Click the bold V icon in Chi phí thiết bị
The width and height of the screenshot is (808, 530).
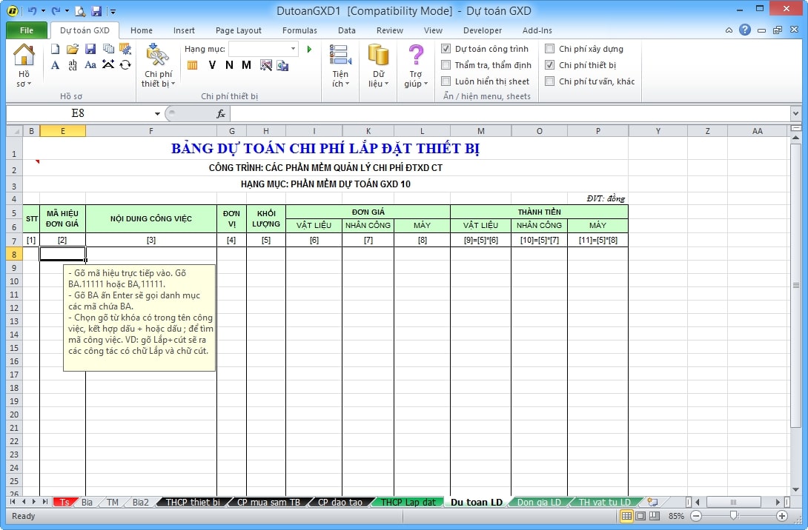point(212,65)
